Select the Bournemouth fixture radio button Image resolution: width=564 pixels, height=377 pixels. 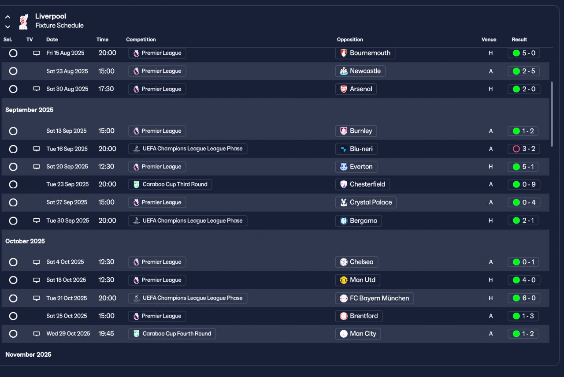tap(13, 53)
